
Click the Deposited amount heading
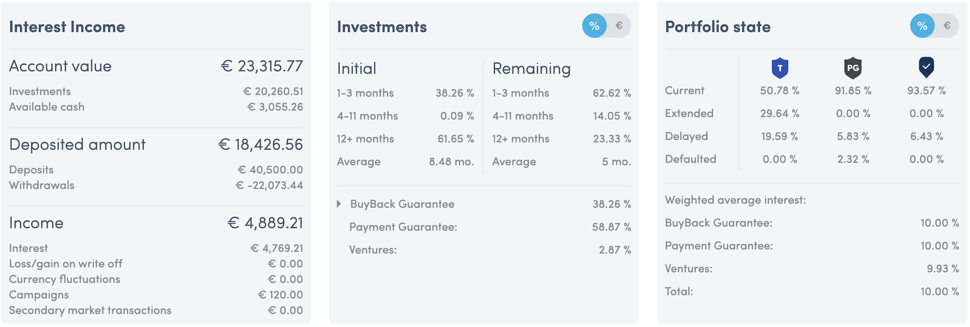tap(77, 144)
